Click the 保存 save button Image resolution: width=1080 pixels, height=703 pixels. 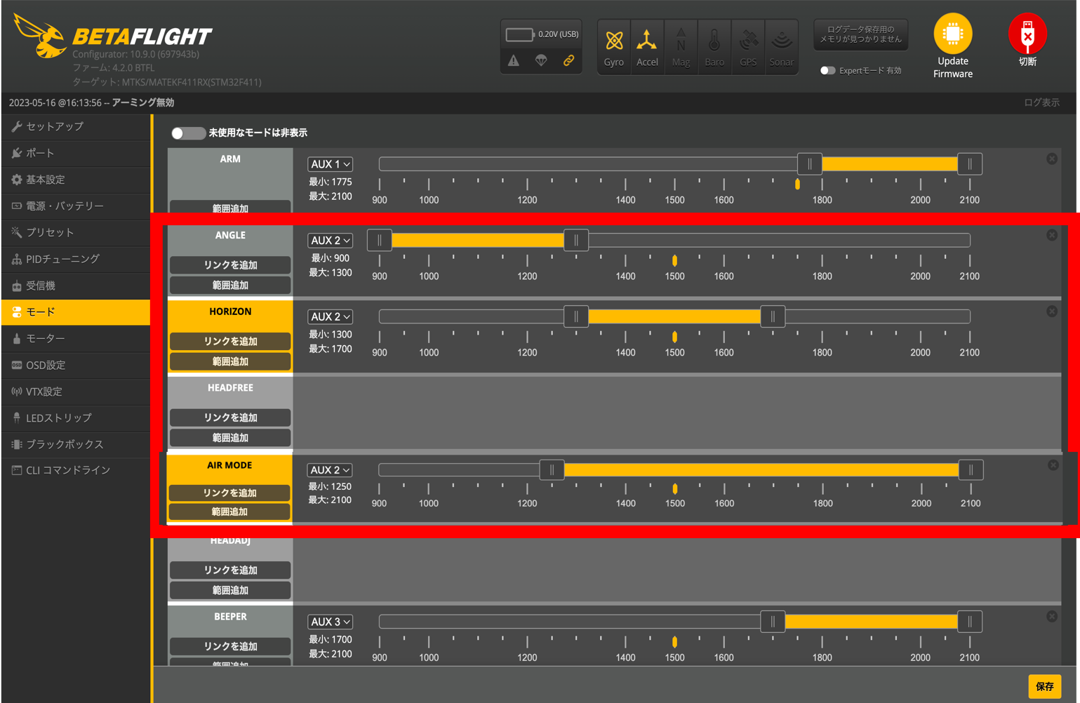(1044, 686)
